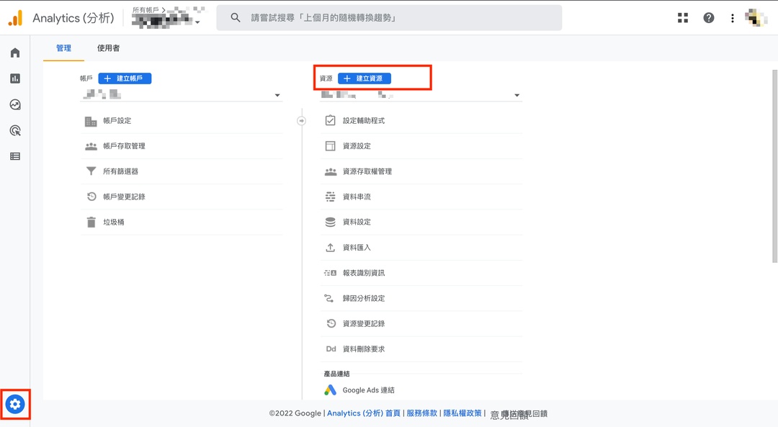Open 歸因分析設定 text
The height and width of the screenshot is (427, 778).
click(364, 298)
